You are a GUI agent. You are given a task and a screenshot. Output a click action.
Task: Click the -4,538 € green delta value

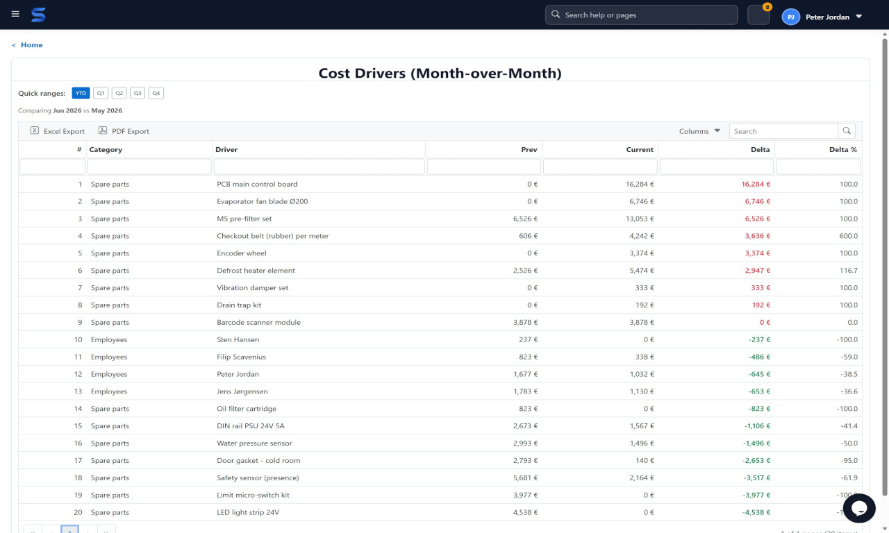(756, 513)
